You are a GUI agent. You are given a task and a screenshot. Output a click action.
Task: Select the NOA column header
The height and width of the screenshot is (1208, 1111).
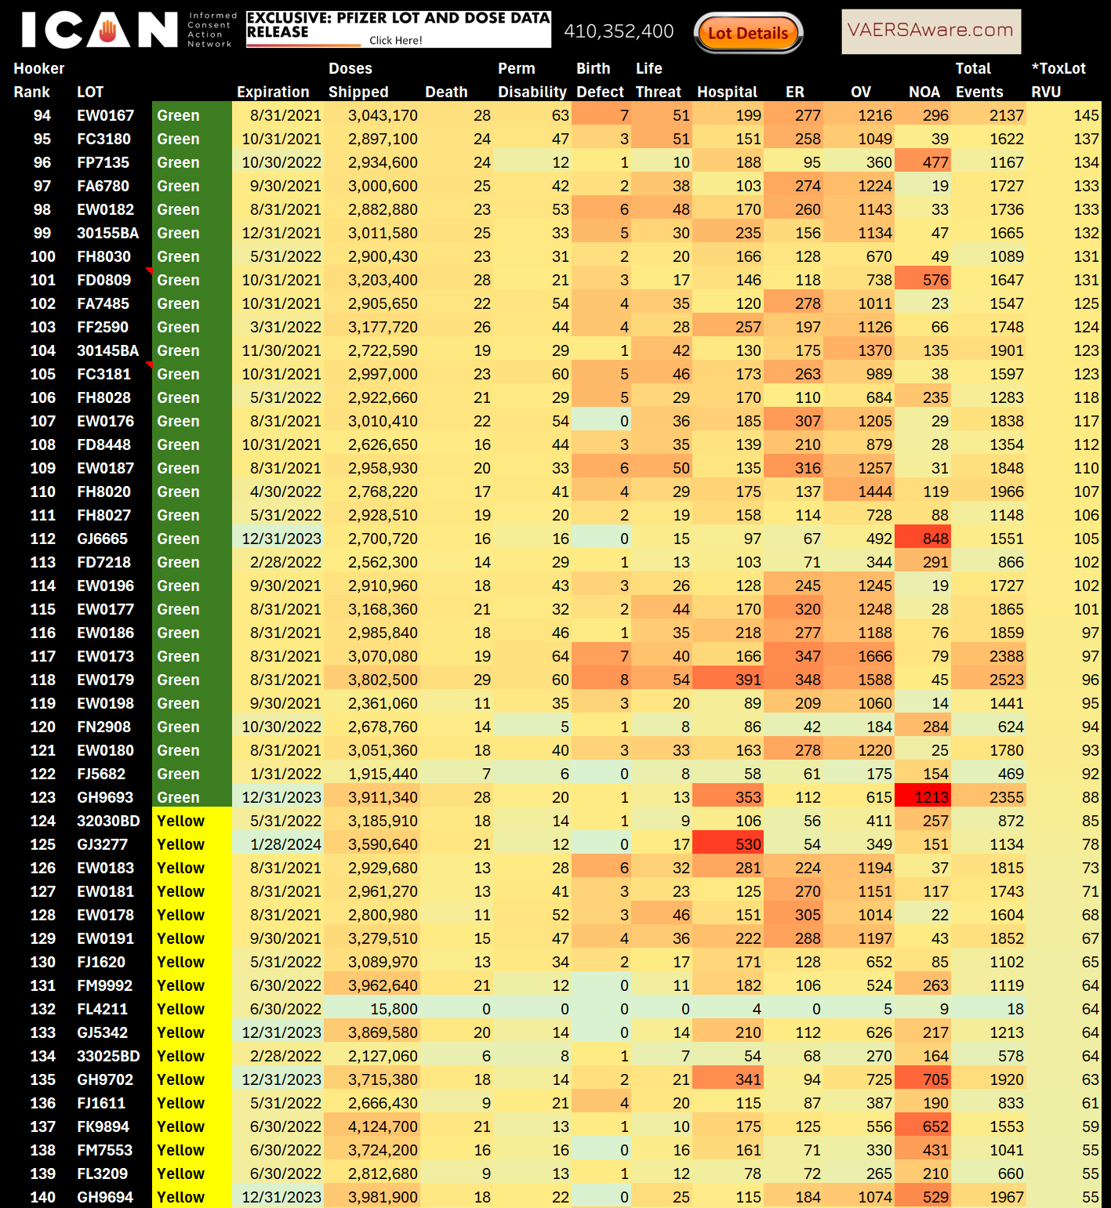pyautogui.click(x=924, y=92)
